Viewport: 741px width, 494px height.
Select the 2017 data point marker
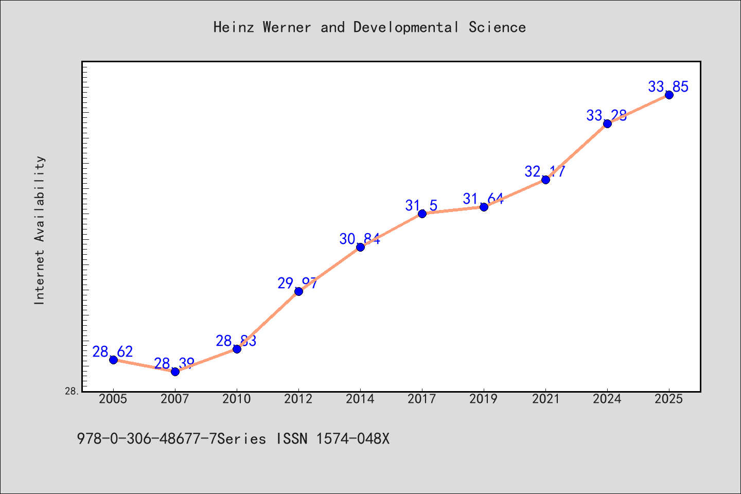pos(422,214)
